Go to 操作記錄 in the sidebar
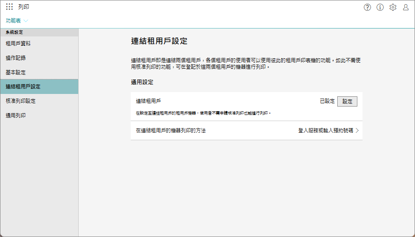415x237 pixels. click(x=15, y=58)
